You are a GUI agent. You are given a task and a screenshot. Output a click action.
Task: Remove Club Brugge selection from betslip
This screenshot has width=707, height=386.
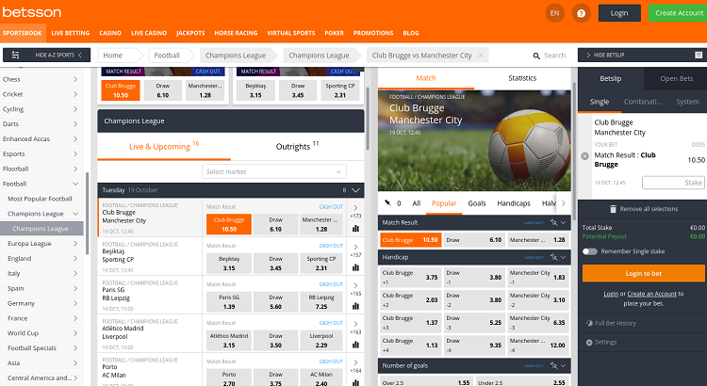point(584,156)
